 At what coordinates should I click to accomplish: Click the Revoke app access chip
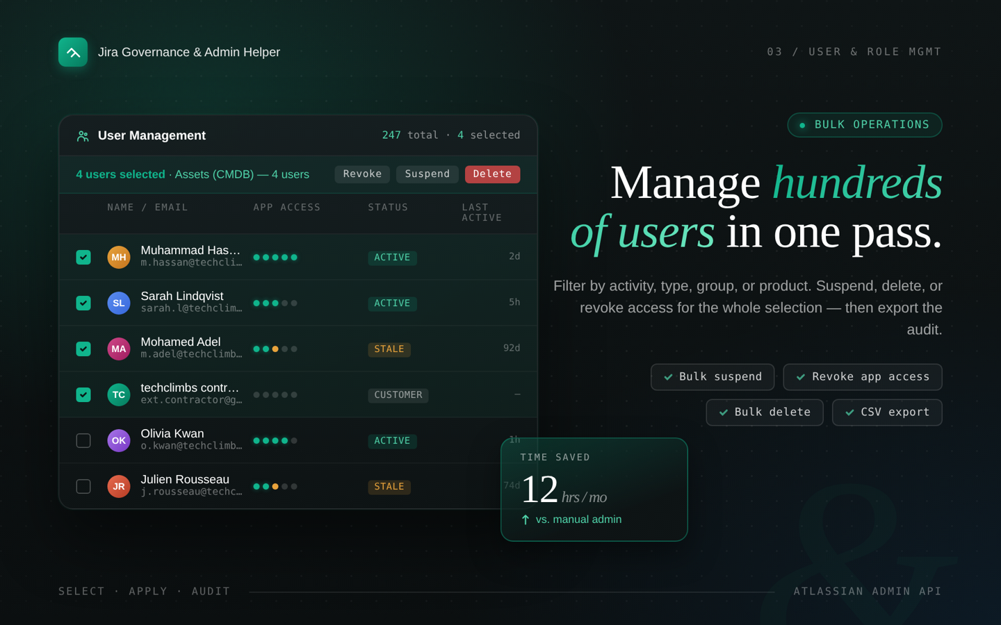tap(863, 377)
